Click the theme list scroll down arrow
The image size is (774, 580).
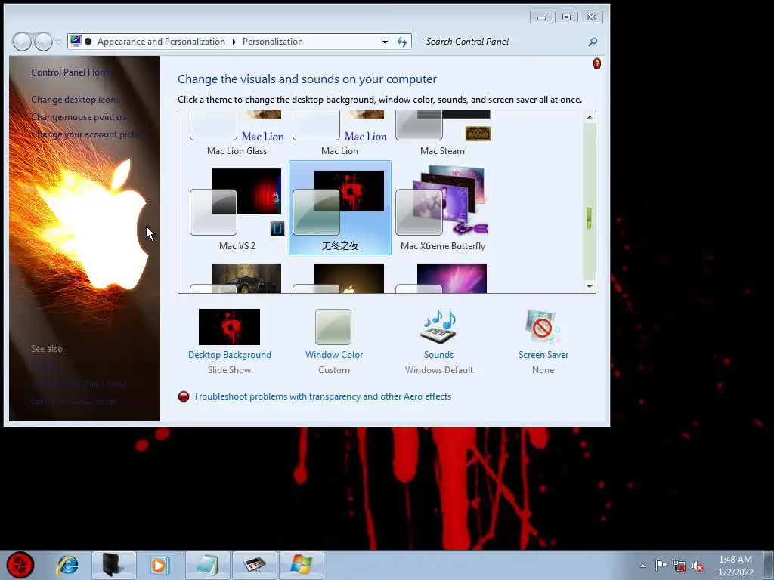click(x=590, y=286)
